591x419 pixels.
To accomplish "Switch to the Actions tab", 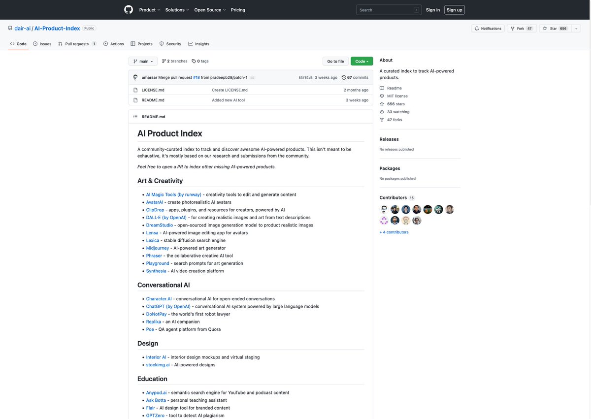I will (x=113, y=44).
